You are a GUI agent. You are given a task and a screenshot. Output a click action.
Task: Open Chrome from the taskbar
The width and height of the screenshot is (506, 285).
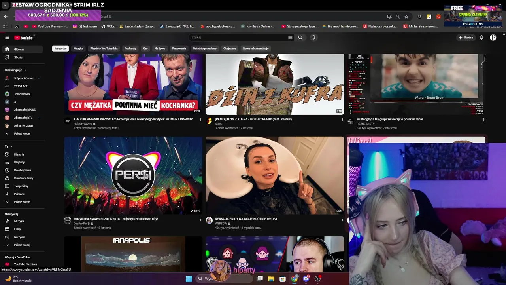(x=295, y=279)
